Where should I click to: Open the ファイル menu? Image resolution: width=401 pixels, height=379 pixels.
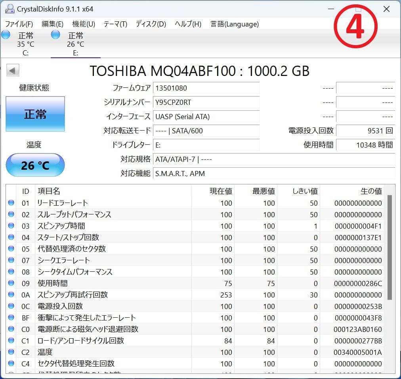(x=18, y=24)
